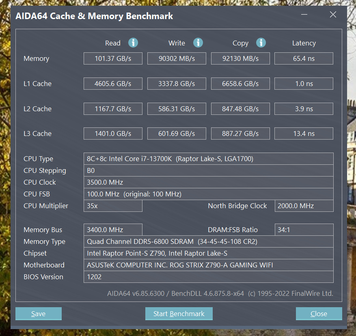Select L2 Cache copy 847.48 GB/s
The image size is (356, 336).
(240, 109)
